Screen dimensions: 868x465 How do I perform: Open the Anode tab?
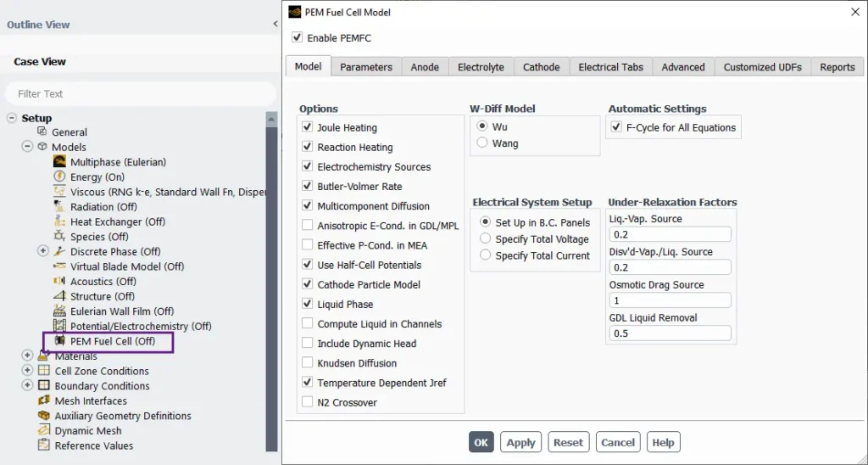(425, 66)
